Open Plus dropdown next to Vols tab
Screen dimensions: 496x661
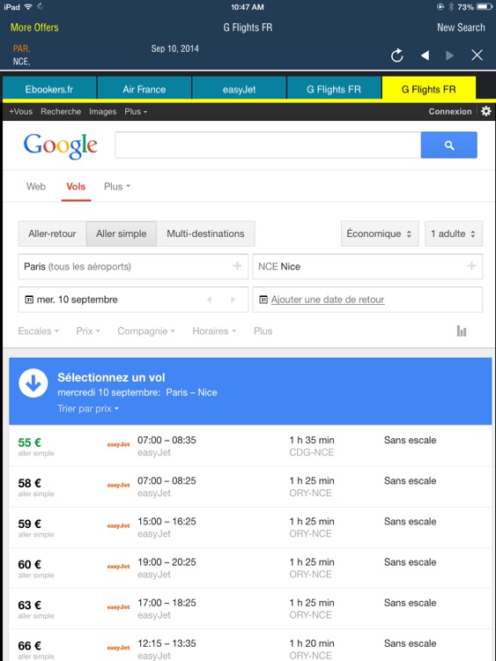117,186
